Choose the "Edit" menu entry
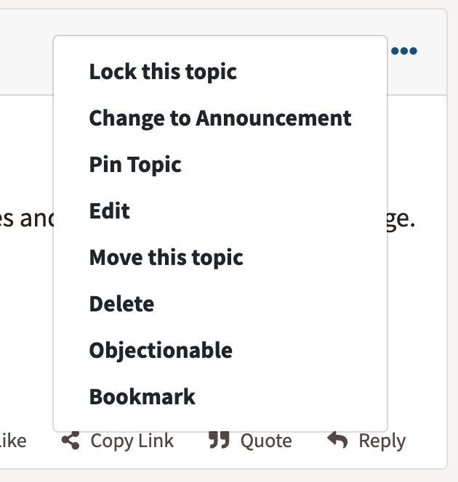458x482 pixels. pos(110,211)
